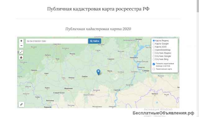Click Тольятти city label on map
This screenshot has height=117, width=199.
141,67
